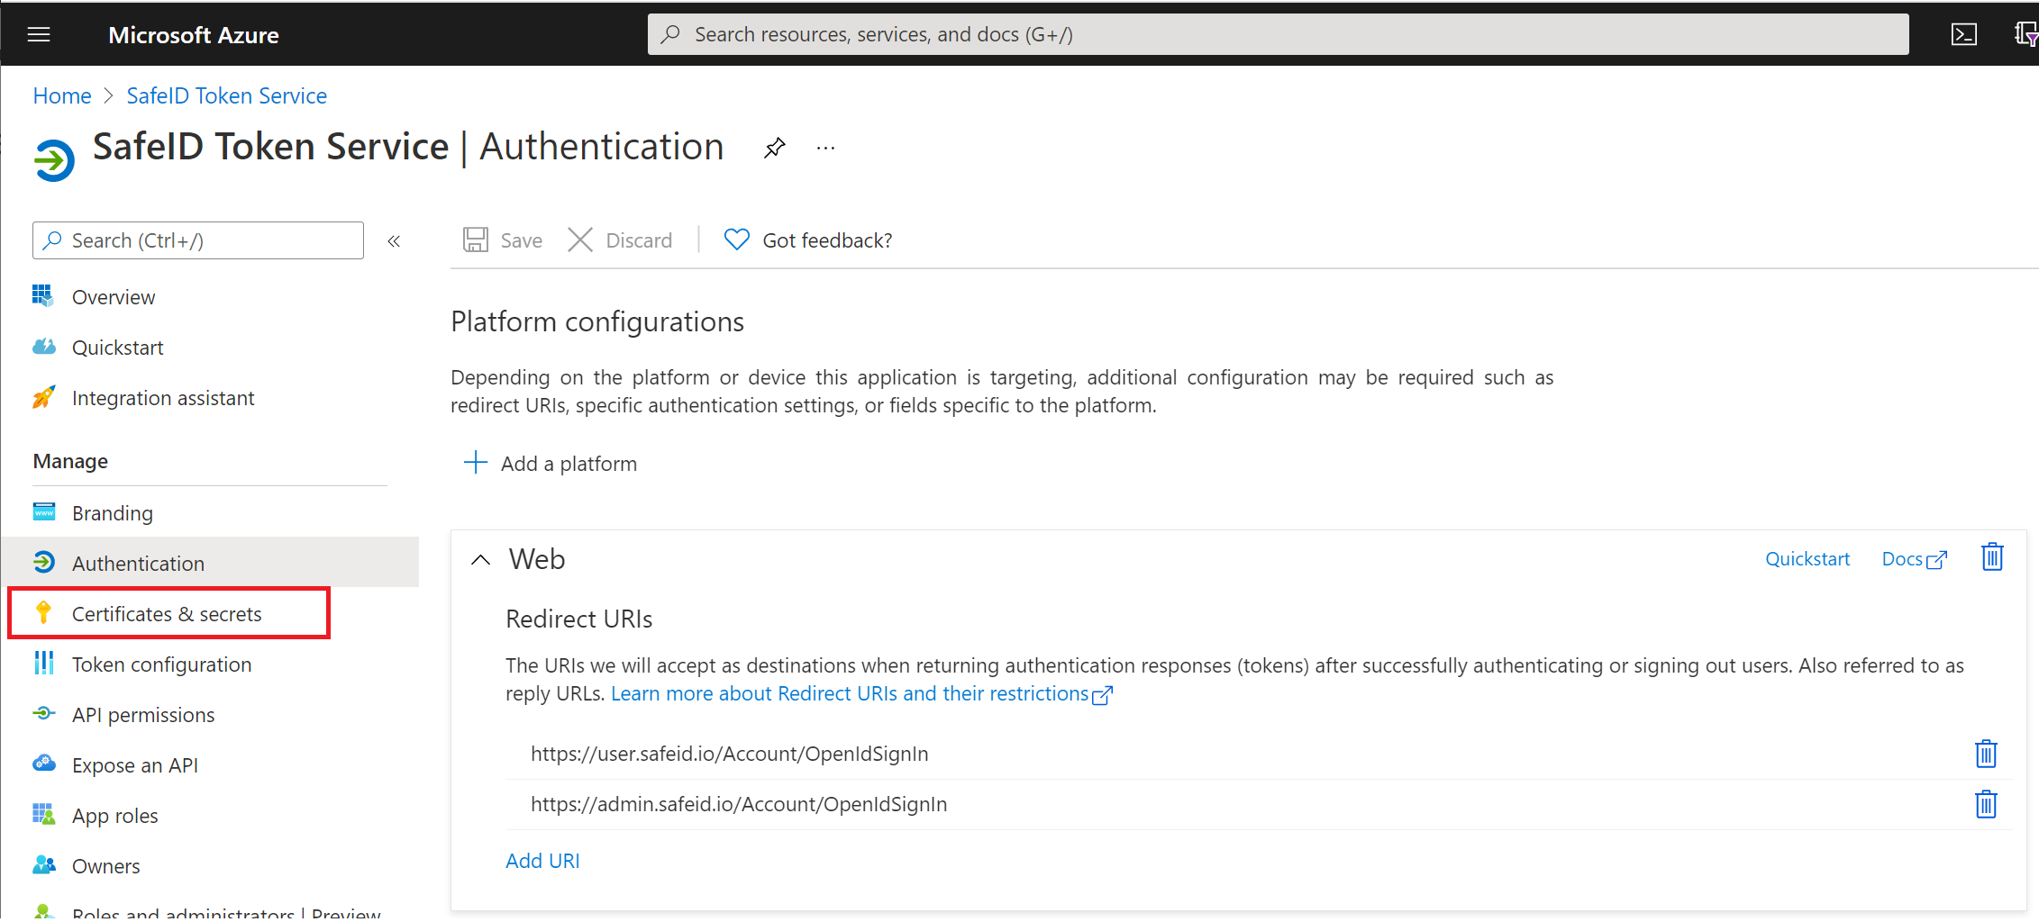Click the Got feedback heart icon
This screenshot has width=2039, height=922.
click(x=736, y=240)
